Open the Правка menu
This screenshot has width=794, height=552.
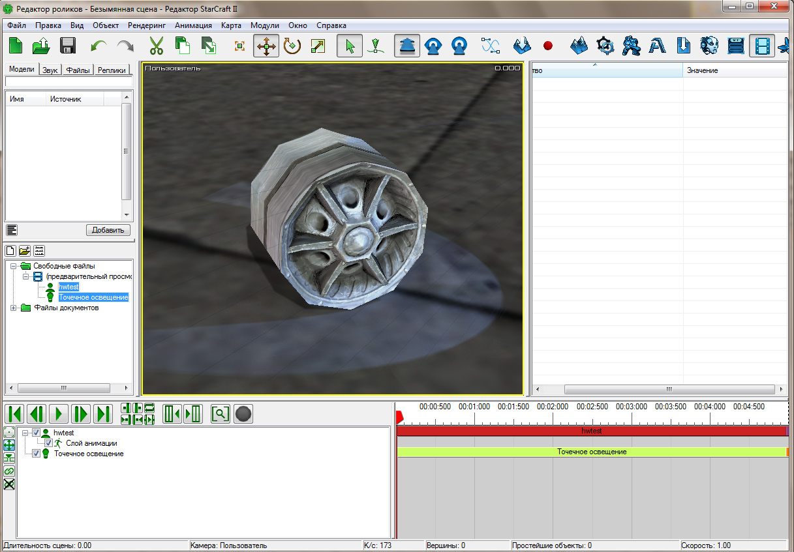(x=48, y=25)
